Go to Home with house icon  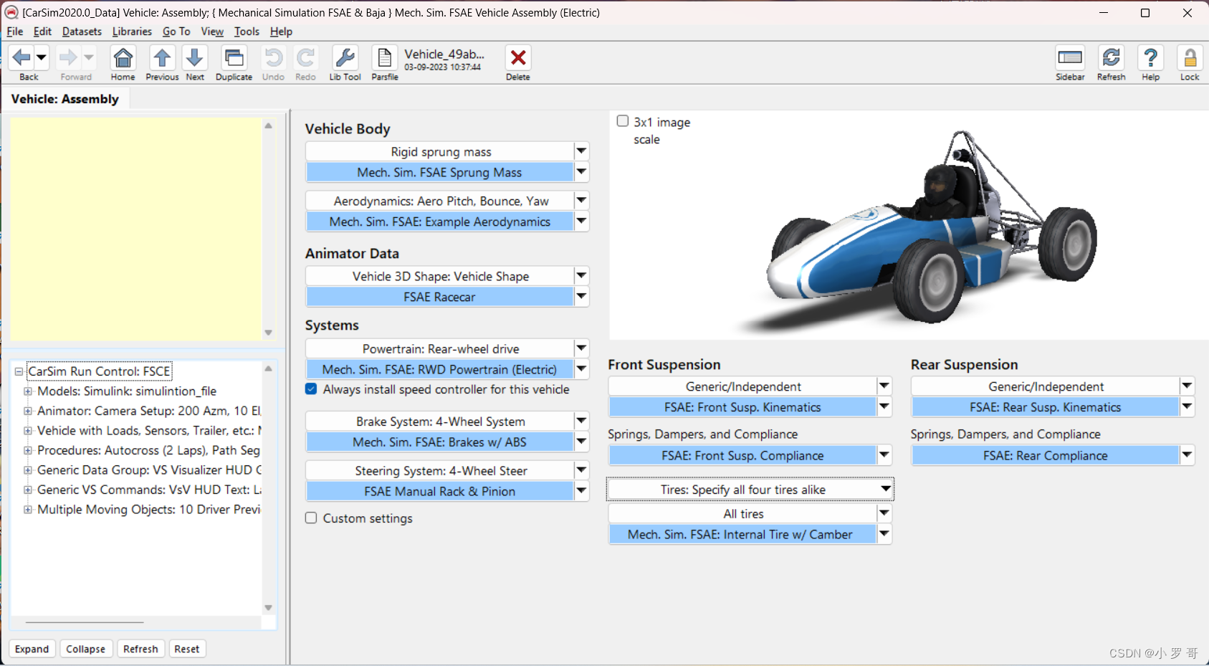click(x=123, y=57)
